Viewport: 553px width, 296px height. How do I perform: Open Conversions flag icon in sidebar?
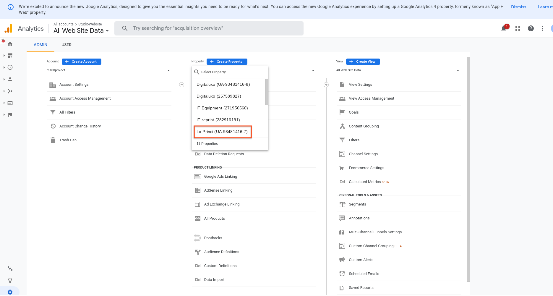click(10, 115)
